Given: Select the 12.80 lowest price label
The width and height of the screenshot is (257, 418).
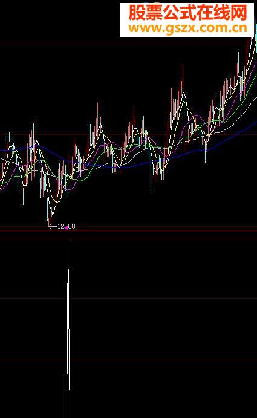Looking at the screenshot, I should pyautogui.click(x=67, y=226).
